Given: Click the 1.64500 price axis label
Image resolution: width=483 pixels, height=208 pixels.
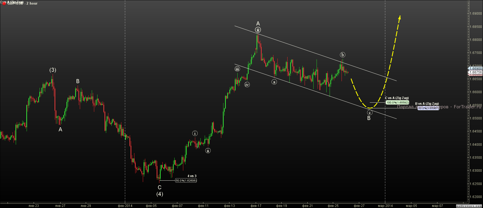Looking at the screenshot, I should coord(476,131).
